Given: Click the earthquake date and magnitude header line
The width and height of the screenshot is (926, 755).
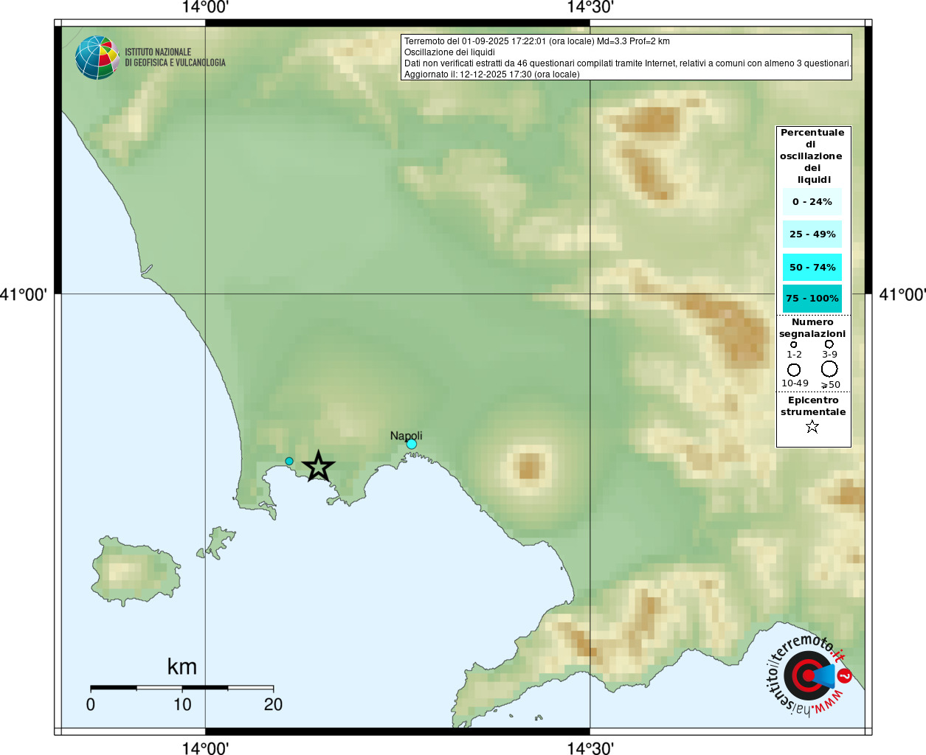Looking at the screenshot, I should coord(536,41).
